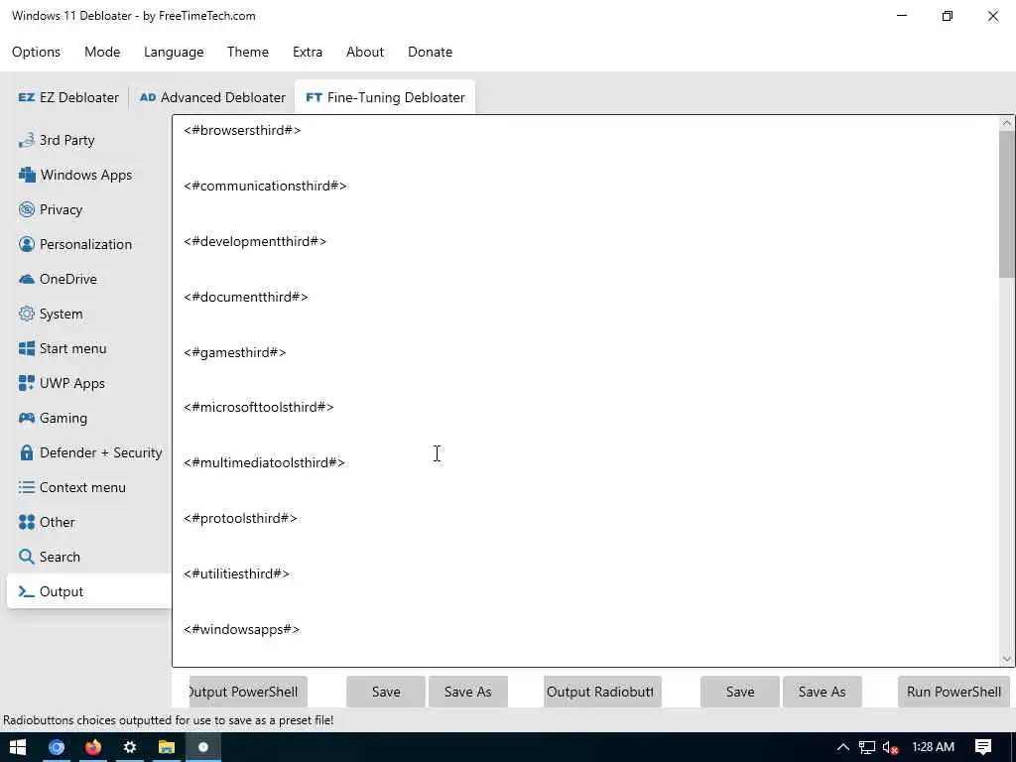1016x762 pixels.
Task: Open File Explorer from the taskbar
Action: [167, 747]
